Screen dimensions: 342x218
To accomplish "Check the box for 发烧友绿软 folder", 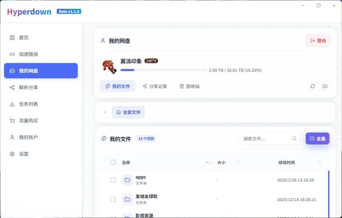I will [113, 199].
